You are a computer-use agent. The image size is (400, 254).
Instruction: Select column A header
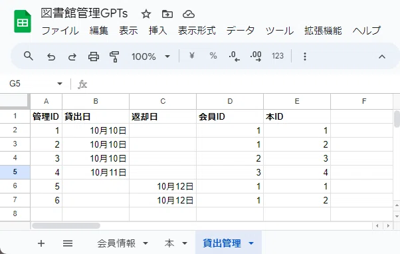(46, 101)
